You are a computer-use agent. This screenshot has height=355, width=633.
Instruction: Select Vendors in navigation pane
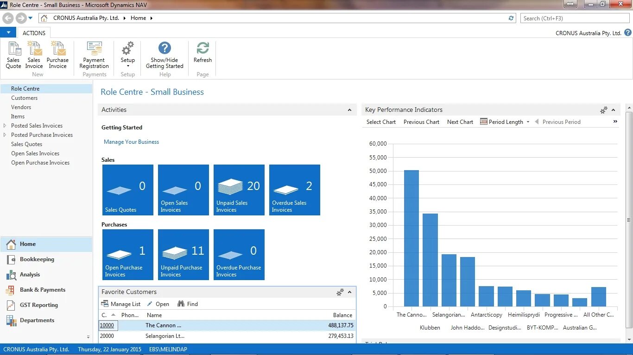coord(21,107)
